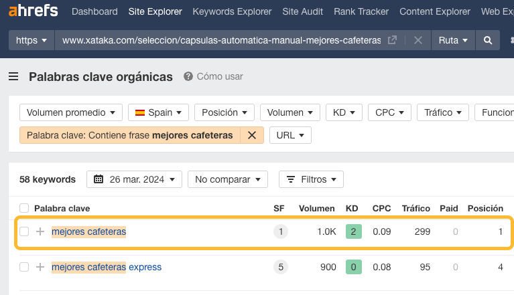514x295 pixels.
Task: Check the mejores cafeteras express row checkbox
Action: tap(24, 267)
